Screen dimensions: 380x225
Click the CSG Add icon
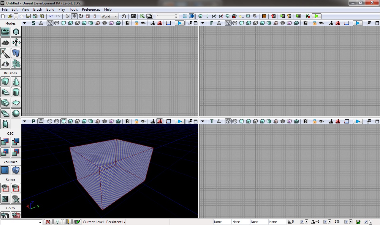[x=5, y=142]
